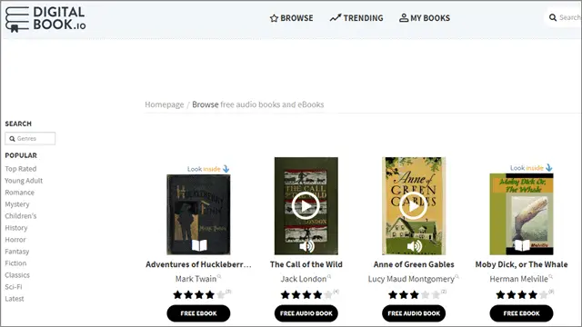582x327 pixels.
Task: Go to Homepage breadcrumb link
Action: pos(164,104)
